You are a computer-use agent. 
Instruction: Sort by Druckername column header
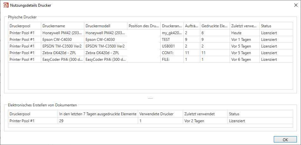[x=62, y=26]
